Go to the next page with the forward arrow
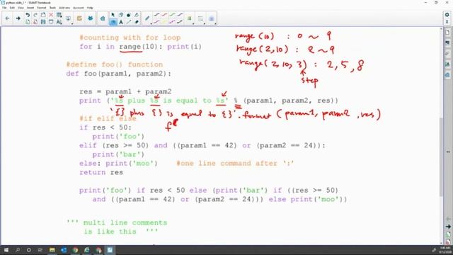The height and width of the screenshot is (255, 453). pyautogui.click(x=18, y=18)
